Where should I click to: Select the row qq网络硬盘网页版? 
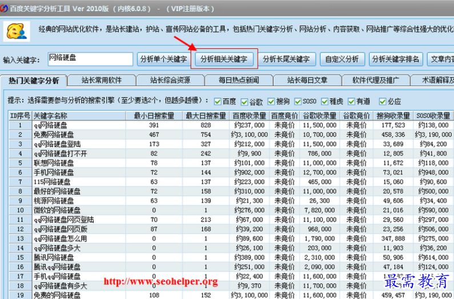[231, 229]
